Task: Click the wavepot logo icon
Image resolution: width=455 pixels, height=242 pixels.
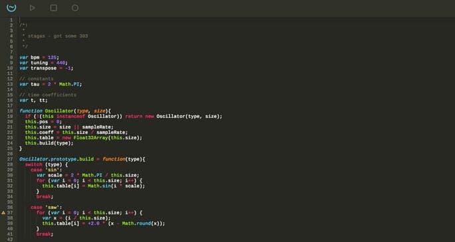Action: coord(11,8)
